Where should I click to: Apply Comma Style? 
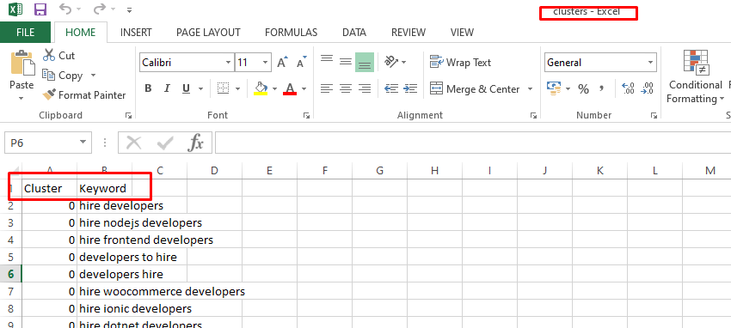(602, 88)
